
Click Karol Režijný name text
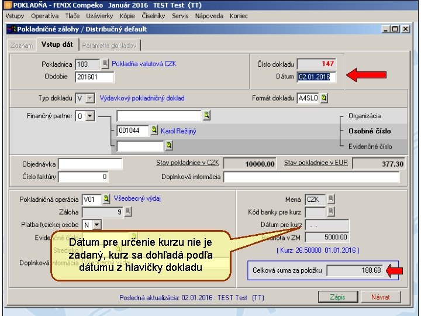(x=178, y=131)
